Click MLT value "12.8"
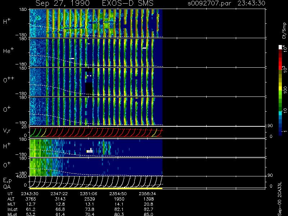 pos(60,204)
